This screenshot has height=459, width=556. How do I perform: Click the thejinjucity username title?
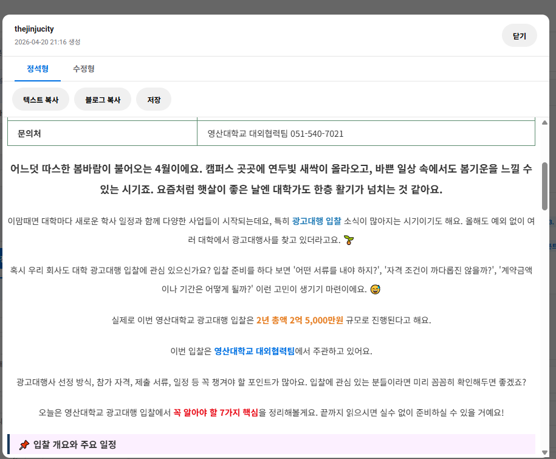[34, 29]
